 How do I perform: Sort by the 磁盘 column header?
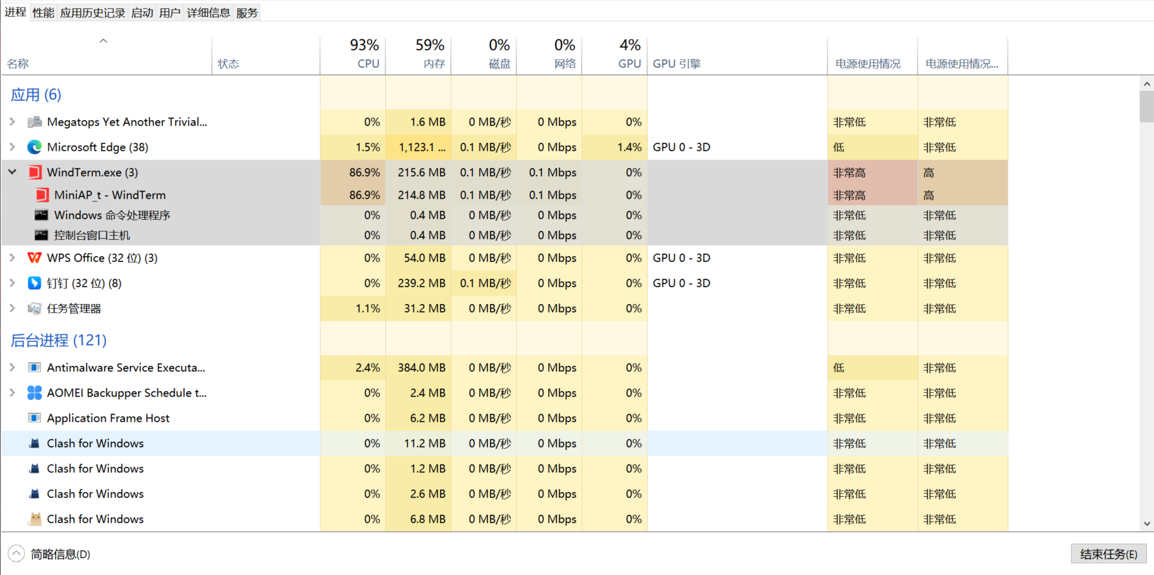[484, 55]
